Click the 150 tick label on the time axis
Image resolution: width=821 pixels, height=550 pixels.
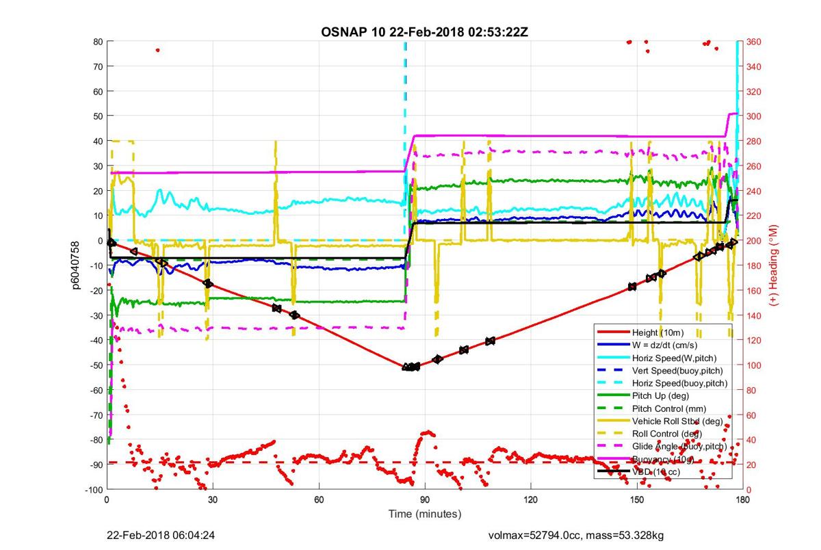point(637,500)
